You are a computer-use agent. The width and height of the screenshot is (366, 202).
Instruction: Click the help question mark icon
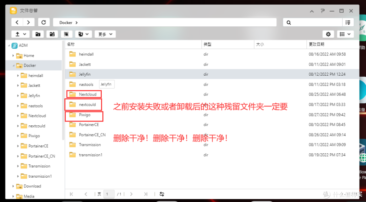click(x=322, y=11)
